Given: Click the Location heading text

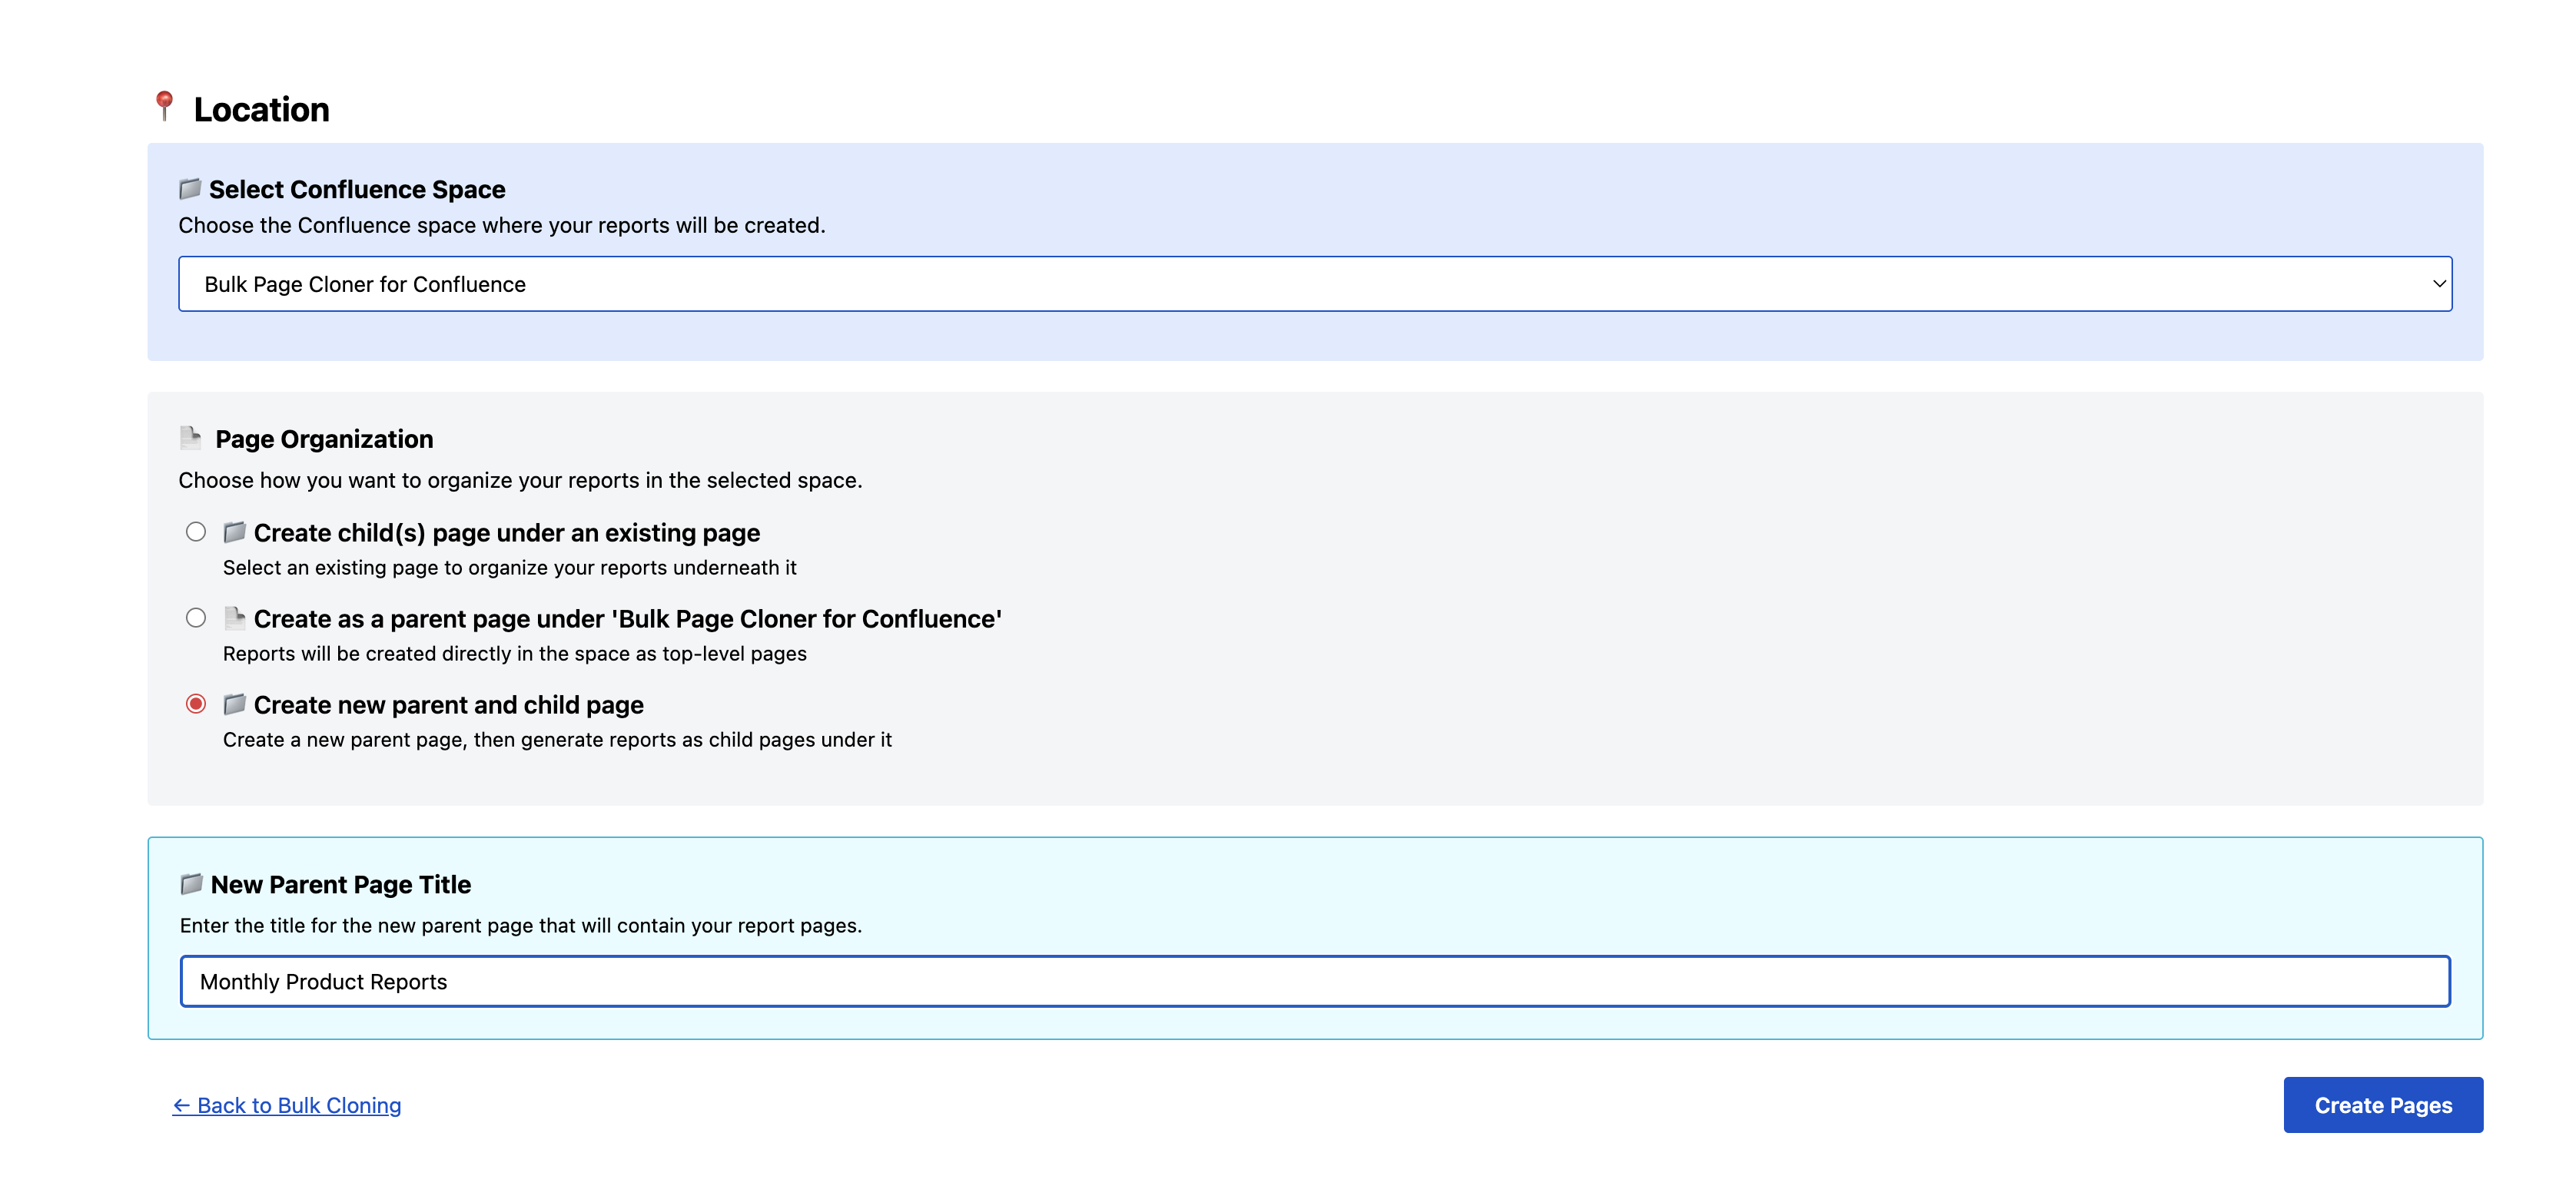Looking at the screenshot, I should click(261, 109).
